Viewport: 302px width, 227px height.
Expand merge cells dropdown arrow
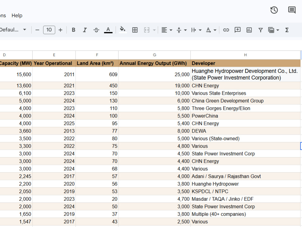click(x=154, y=30)
